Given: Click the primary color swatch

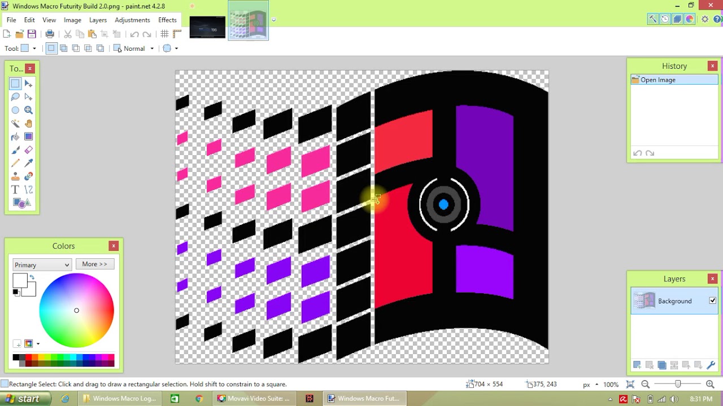Looking at the screenshot, I should 20,281.
